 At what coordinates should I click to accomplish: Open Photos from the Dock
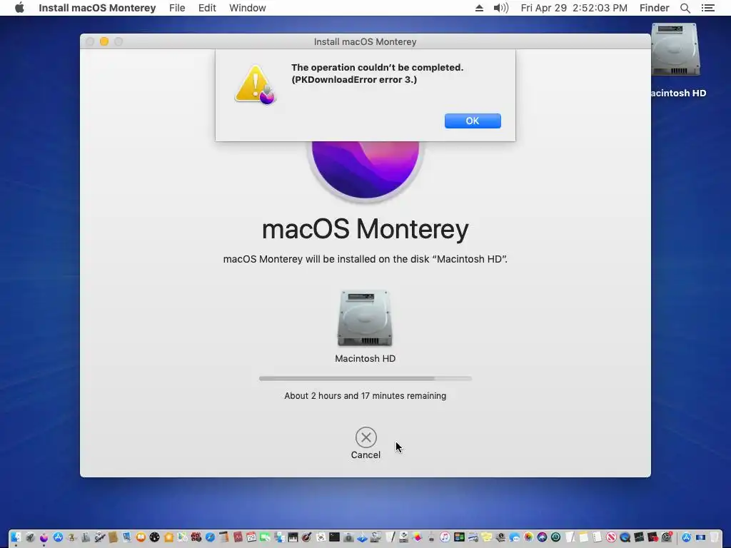[x=528, y=537]
